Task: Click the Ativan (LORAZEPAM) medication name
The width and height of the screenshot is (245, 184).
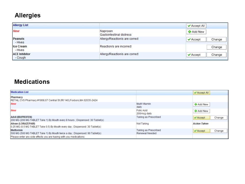Action: tap(23, 124)
